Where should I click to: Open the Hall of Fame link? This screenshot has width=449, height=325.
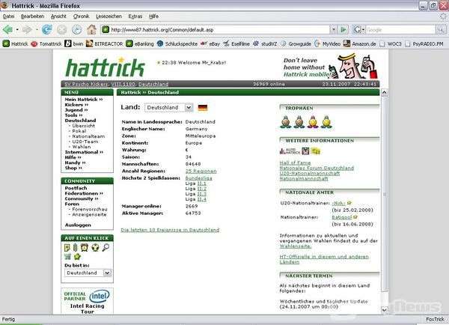pos(296,162)
